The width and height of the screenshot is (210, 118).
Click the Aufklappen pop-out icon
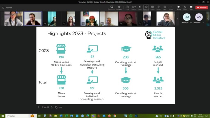pos(119,7)
